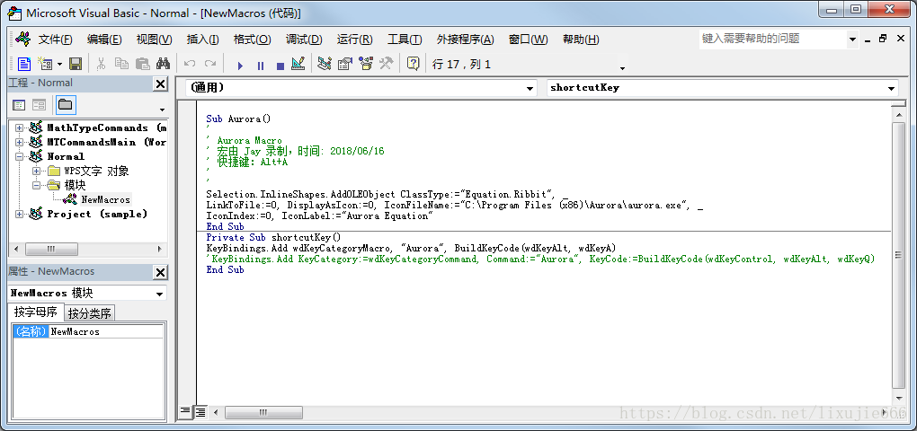Open the 调试(D) menu

(x=304, y=40)
